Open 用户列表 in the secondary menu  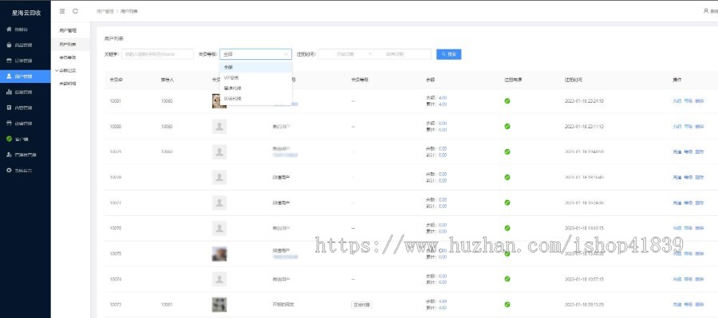pos(68,45)
